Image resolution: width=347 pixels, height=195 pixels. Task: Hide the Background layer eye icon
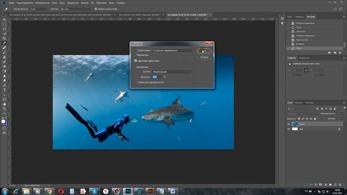pos(288,129)
